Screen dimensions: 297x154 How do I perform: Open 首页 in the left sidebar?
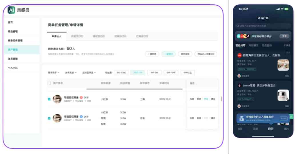pos(10,22)
